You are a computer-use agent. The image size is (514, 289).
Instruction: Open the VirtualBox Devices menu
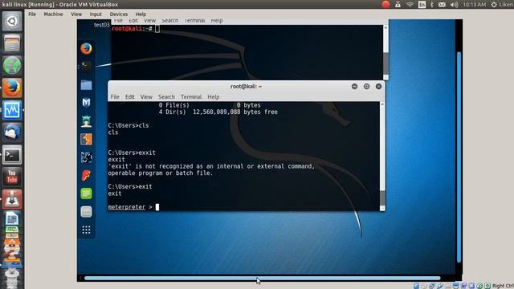(119, 14)
